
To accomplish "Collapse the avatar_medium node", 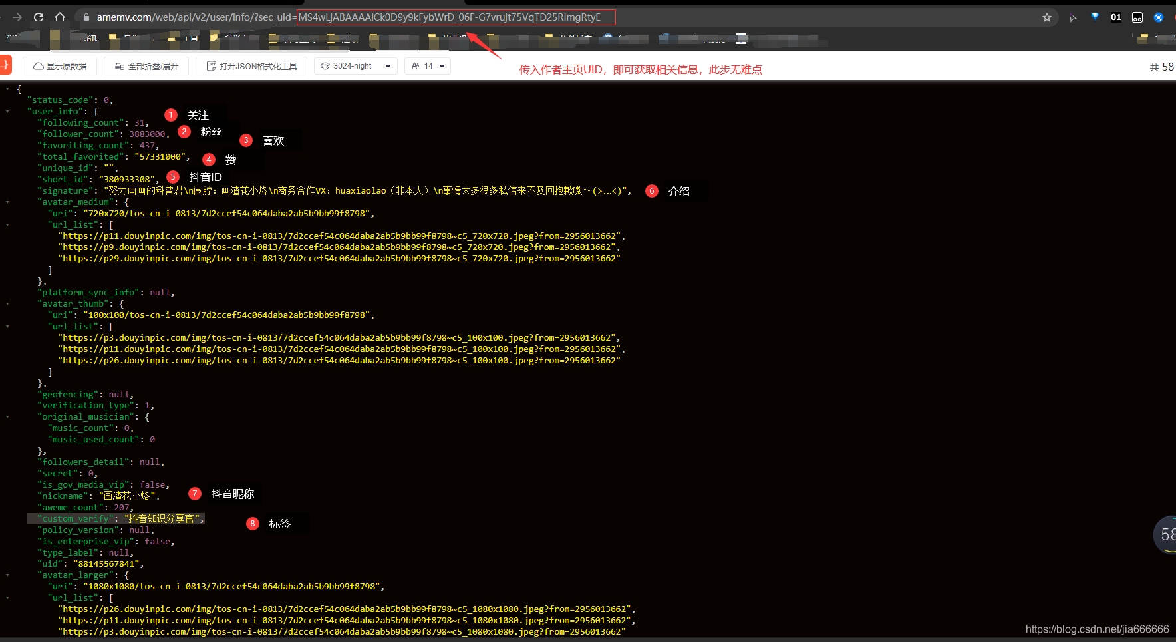I will coord(7,202).
